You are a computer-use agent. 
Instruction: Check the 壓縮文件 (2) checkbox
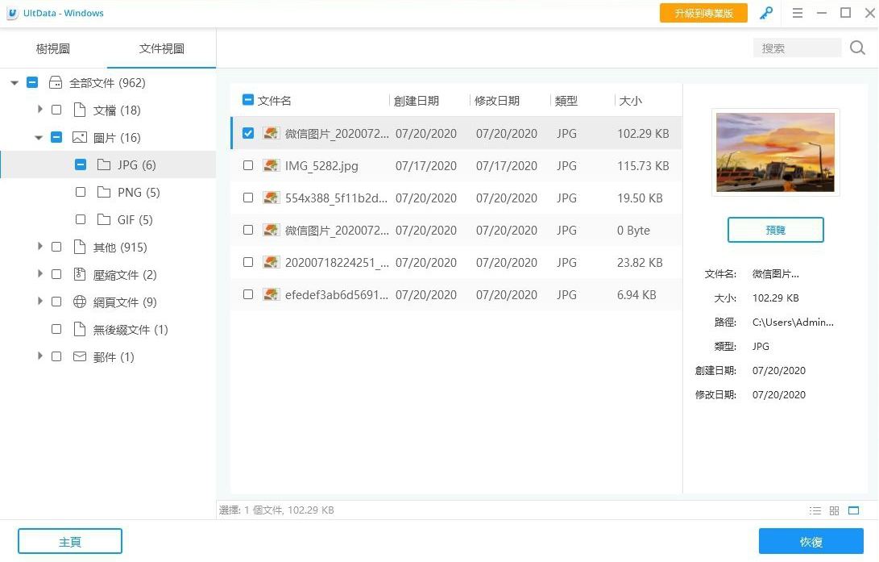tap(56, 274)
